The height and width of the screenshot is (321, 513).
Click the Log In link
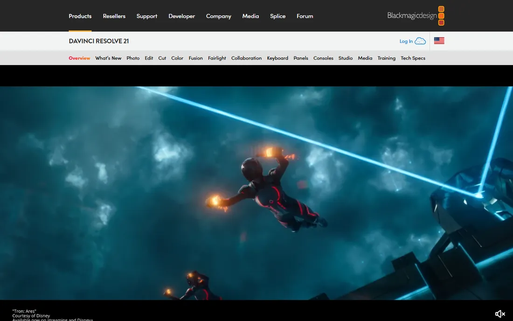[406, 41]
